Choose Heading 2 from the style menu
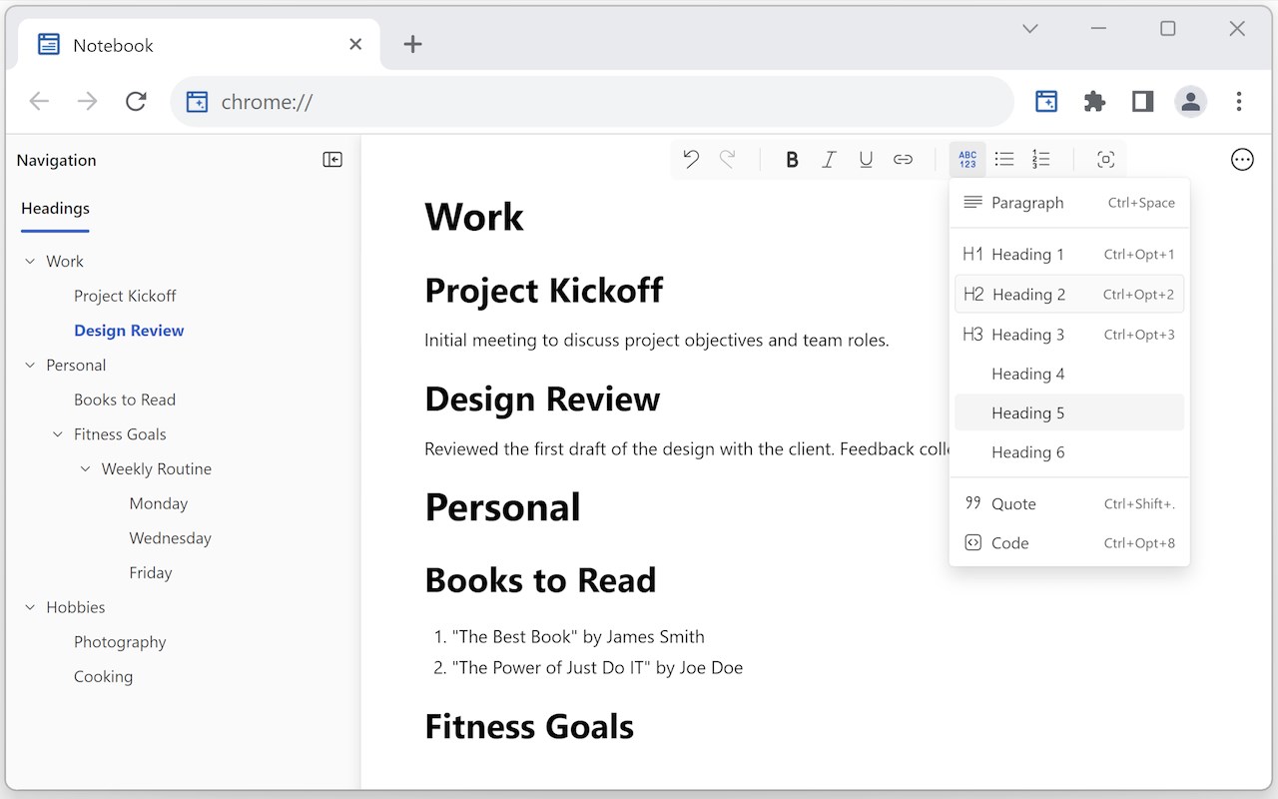 coord(1069,295)
